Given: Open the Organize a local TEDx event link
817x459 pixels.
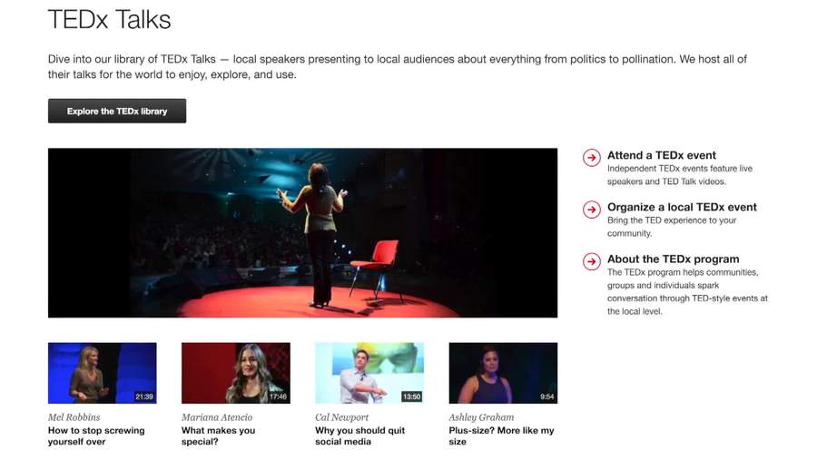Looking at the screenshot, I should (681, 207).
